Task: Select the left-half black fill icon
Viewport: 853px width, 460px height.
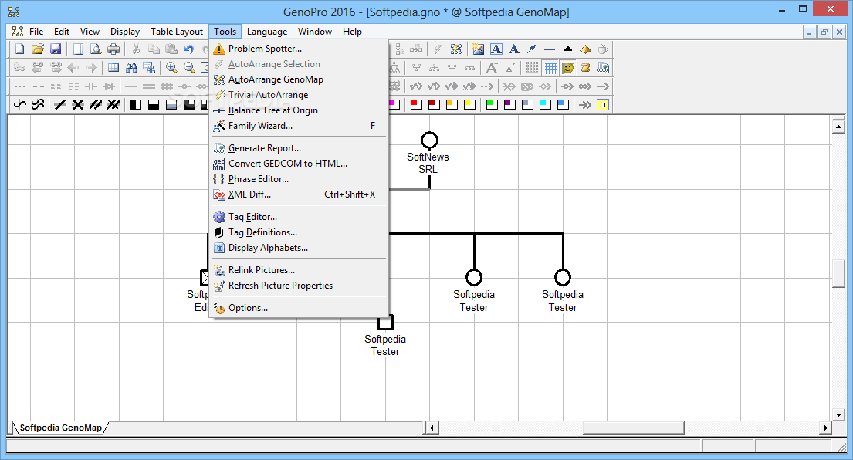Action: pos(135,104)
